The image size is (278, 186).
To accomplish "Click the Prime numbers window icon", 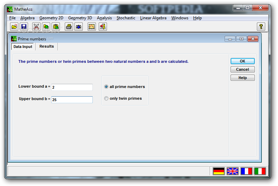I will pyautogui.click(x=14, y=39).
